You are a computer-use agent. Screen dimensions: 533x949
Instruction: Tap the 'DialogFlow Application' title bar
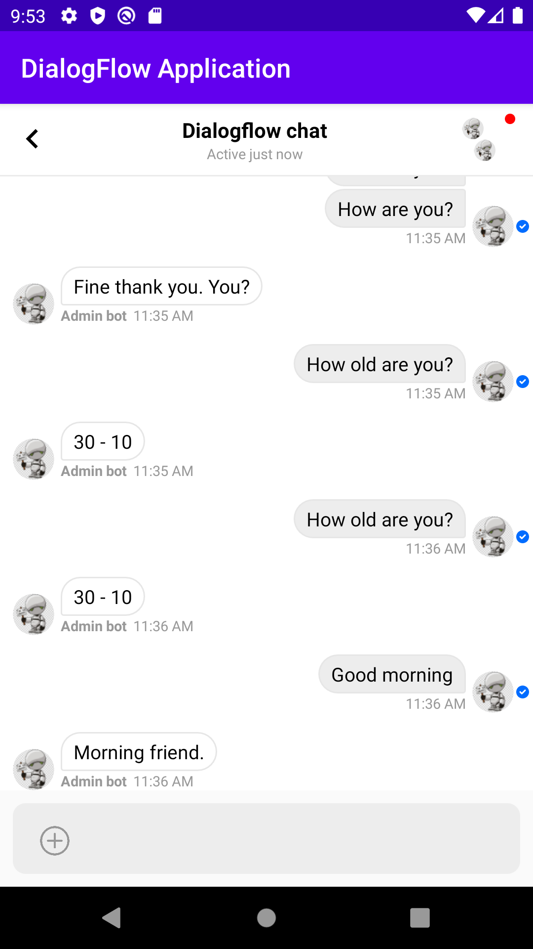155,68
